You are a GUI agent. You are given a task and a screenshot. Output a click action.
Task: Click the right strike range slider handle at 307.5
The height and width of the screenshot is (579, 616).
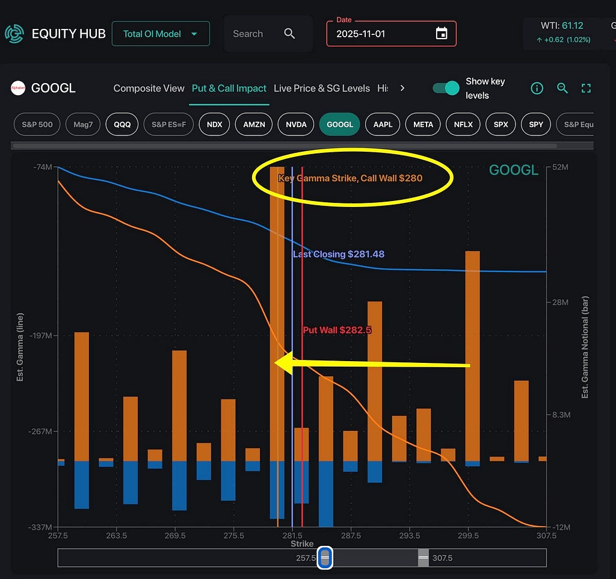point(423,558)
